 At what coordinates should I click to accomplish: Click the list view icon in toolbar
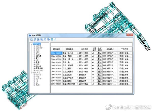click(x=52, y=40)
